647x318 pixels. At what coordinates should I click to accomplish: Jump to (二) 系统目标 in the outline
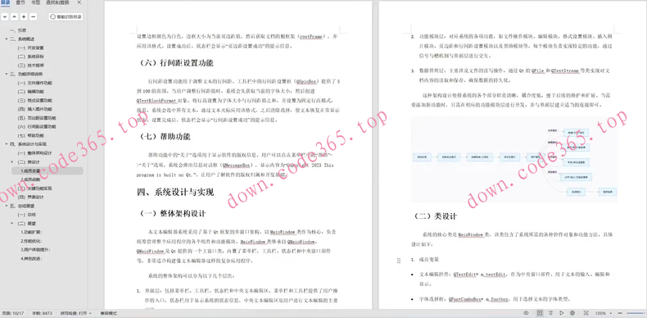coord(30,57)
